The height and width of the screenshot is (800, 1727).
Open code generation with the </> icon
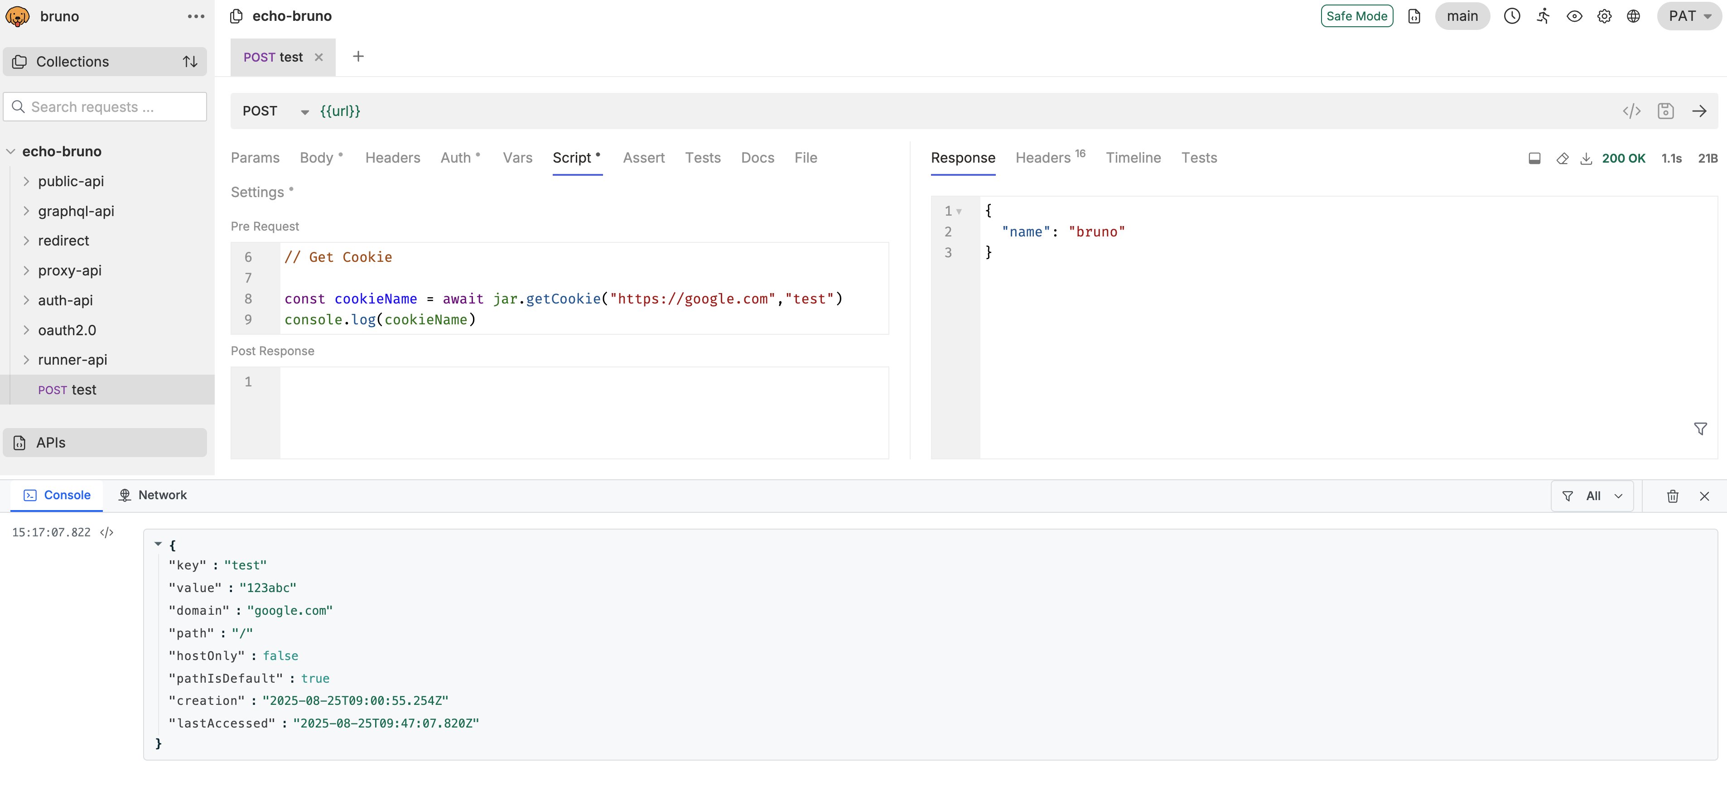click(1632, 111)
